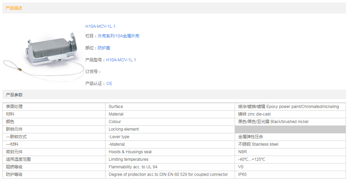348x181 pixels.
Task: Select the 产品描述 section header
Action: pos(14,8)
